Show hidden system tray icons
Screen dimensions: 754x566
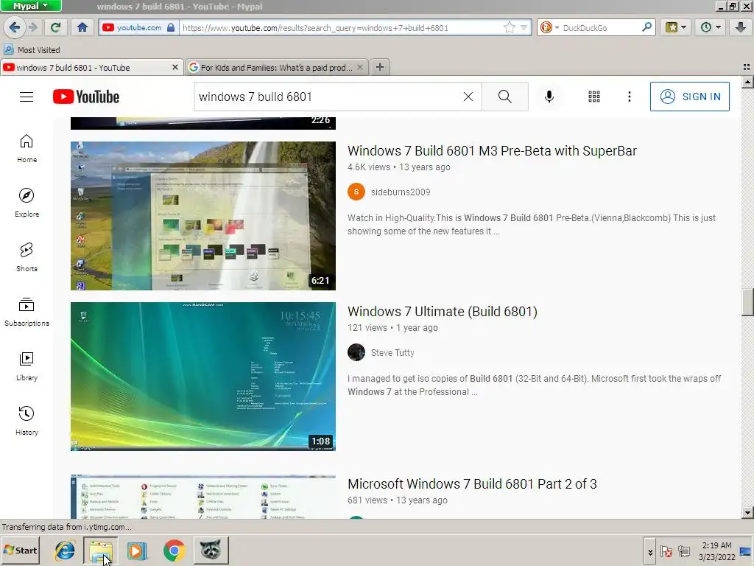point(650,552)
